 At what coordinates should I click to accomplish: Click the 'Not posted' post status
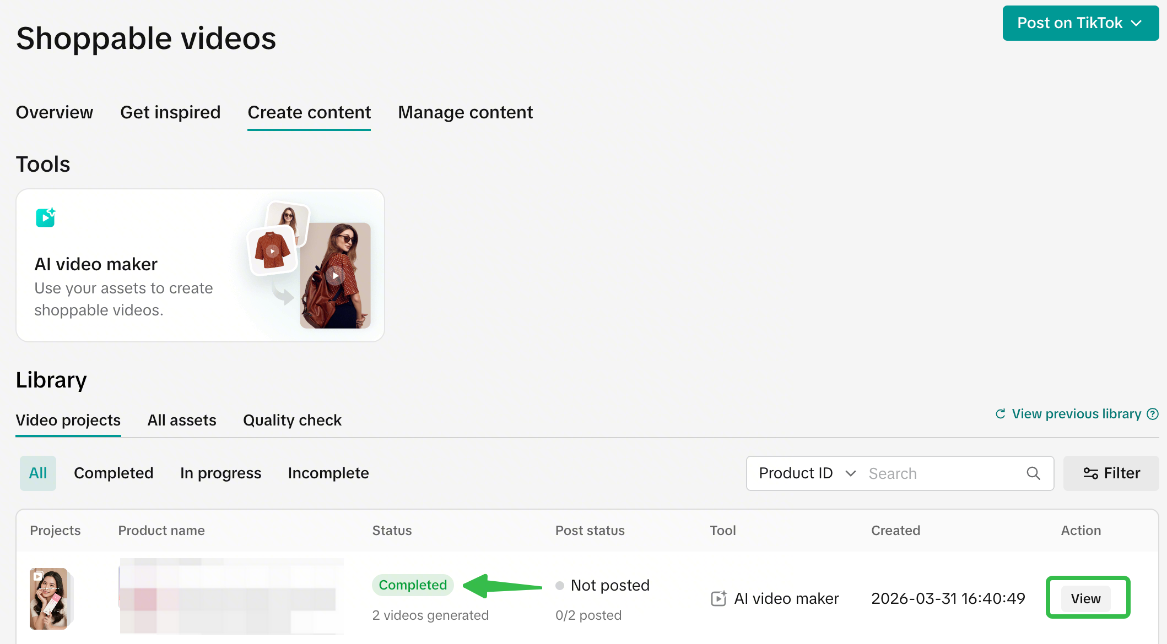point(603,585)
